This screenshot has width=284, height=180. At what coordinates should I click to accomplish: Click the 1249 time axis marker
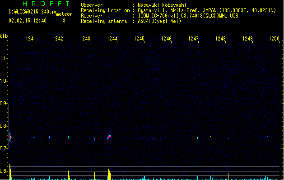pyautogui.click(x=247, y=39)
